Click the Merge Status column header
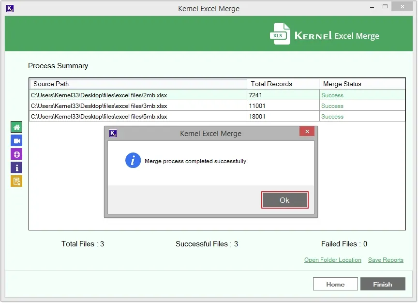This screenshot has height=303, width=418. [362, 84]
